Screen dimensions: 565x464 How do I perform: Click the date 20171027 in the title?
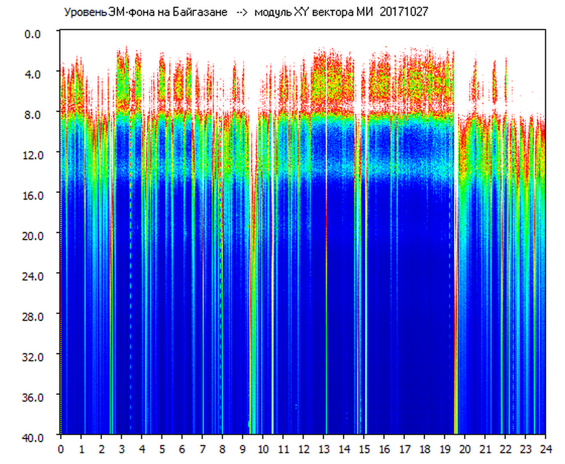coord(404,12)
